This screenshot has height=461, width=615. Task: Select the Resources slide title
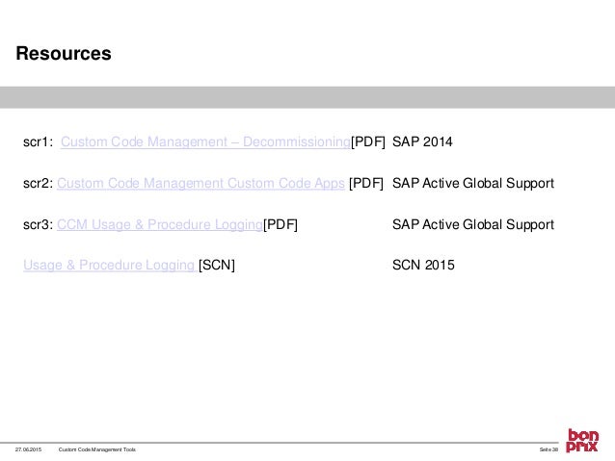[x=64, y=53]
